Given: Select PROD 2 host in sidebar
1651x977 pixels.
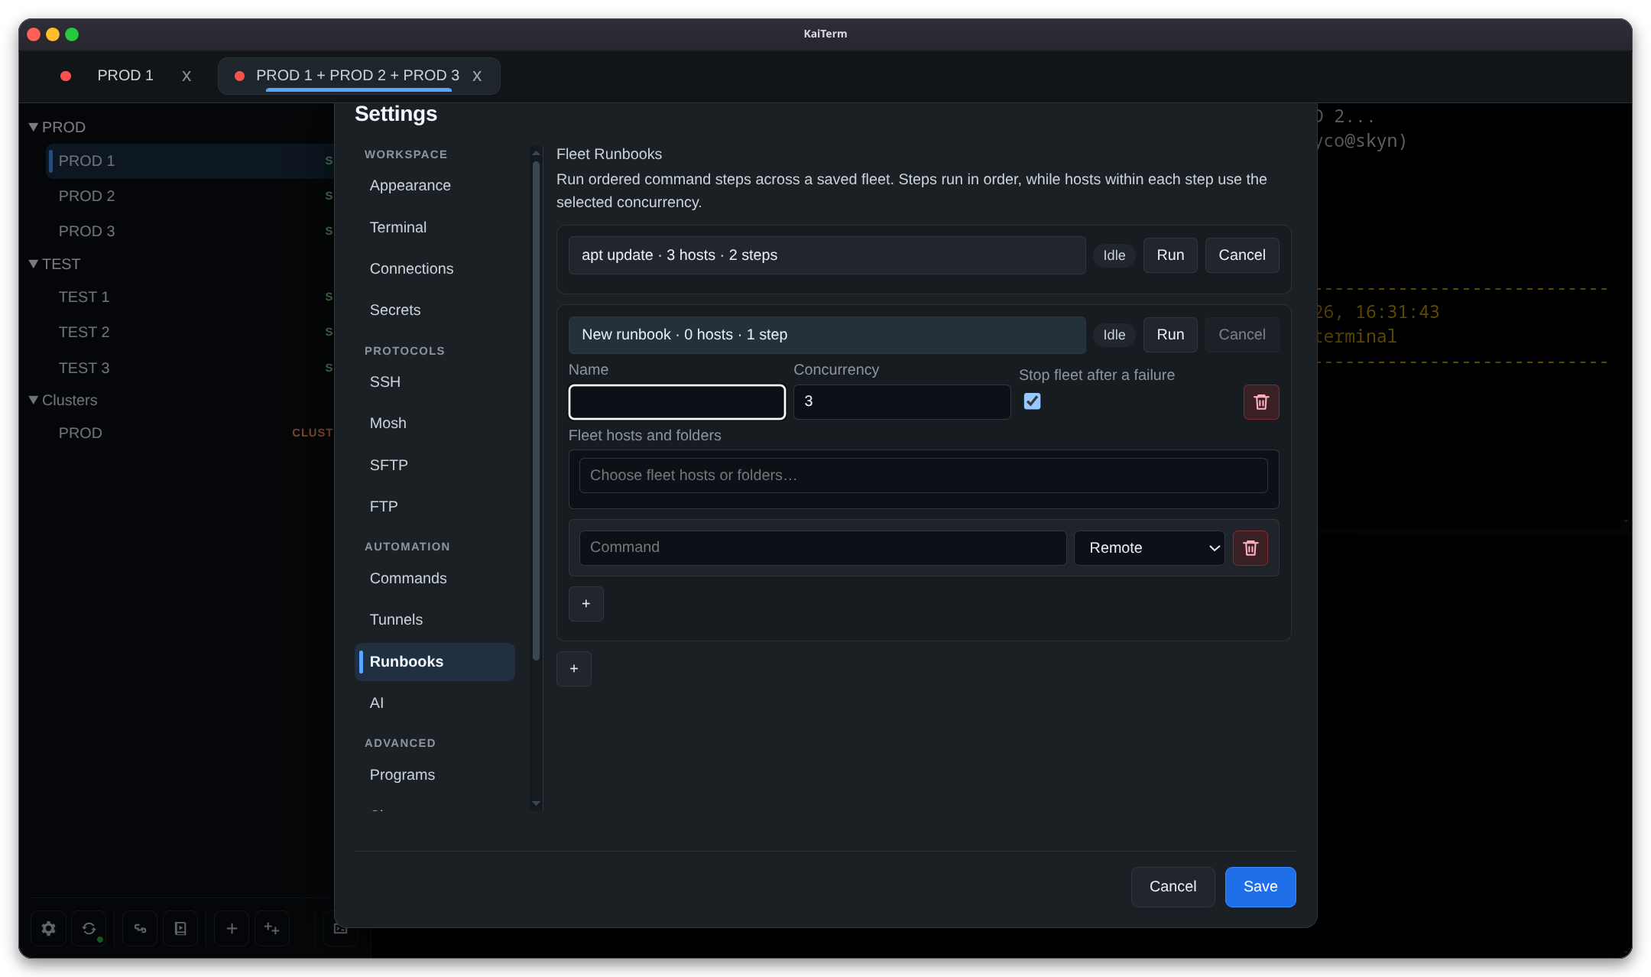Looking at the screenshot, I should click(190, 196).
